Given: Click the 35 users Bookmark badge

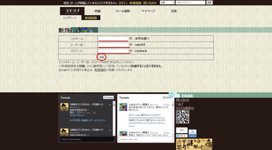Looking at the screenshot, I should coord(192,133).
